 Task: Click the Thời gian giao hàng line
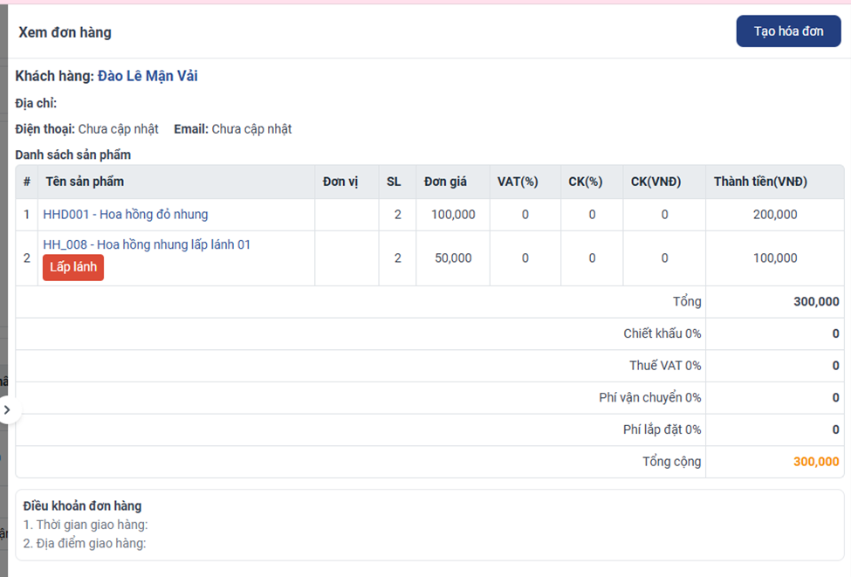pyautogui.click(x=86, y=525)
